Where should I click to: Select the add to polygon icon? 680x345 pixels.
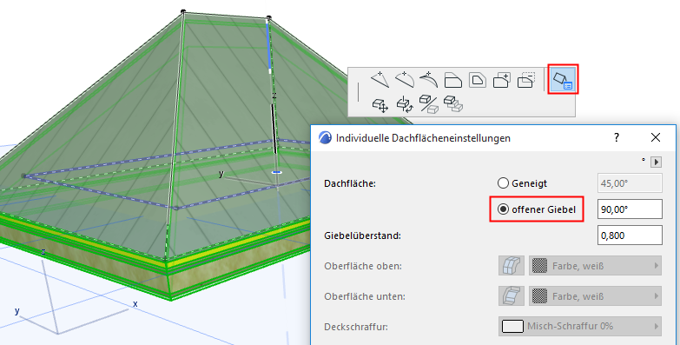pyautogui.click(x=502, y=80)
